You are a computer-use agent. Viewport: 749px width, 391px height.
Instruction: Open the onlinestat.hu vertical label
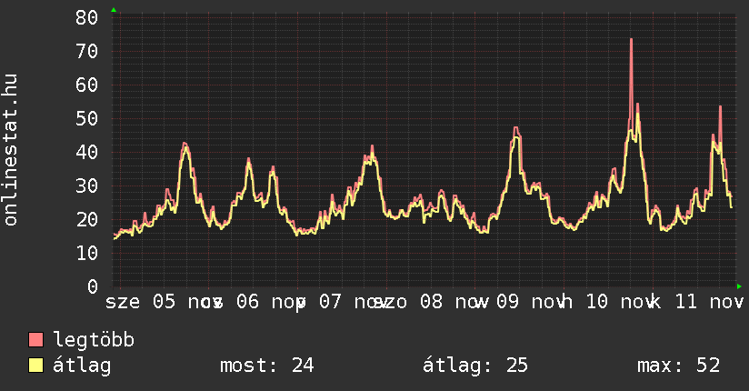[x=11, y=150]
